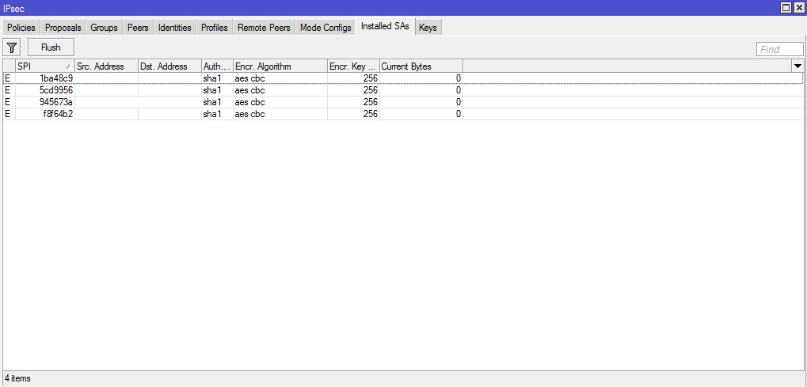The width and height of the screenshot is (807, 387).
Task: Switch to Remote Peers tab
Action: pos(264,28)
